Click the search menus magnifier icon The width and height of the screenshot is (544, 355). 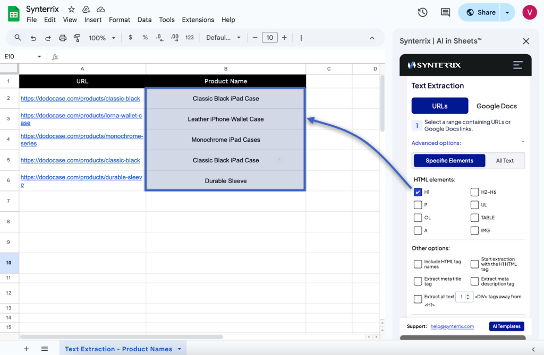[18, 38]
